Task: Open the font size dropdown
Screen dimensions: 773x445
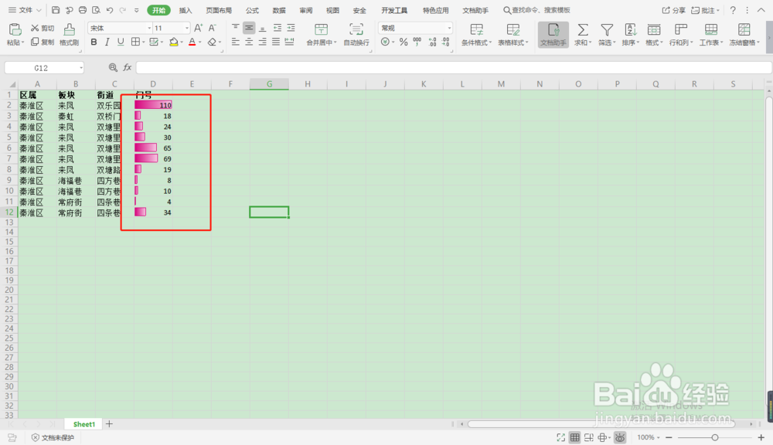Action: [x=186, y=28]
